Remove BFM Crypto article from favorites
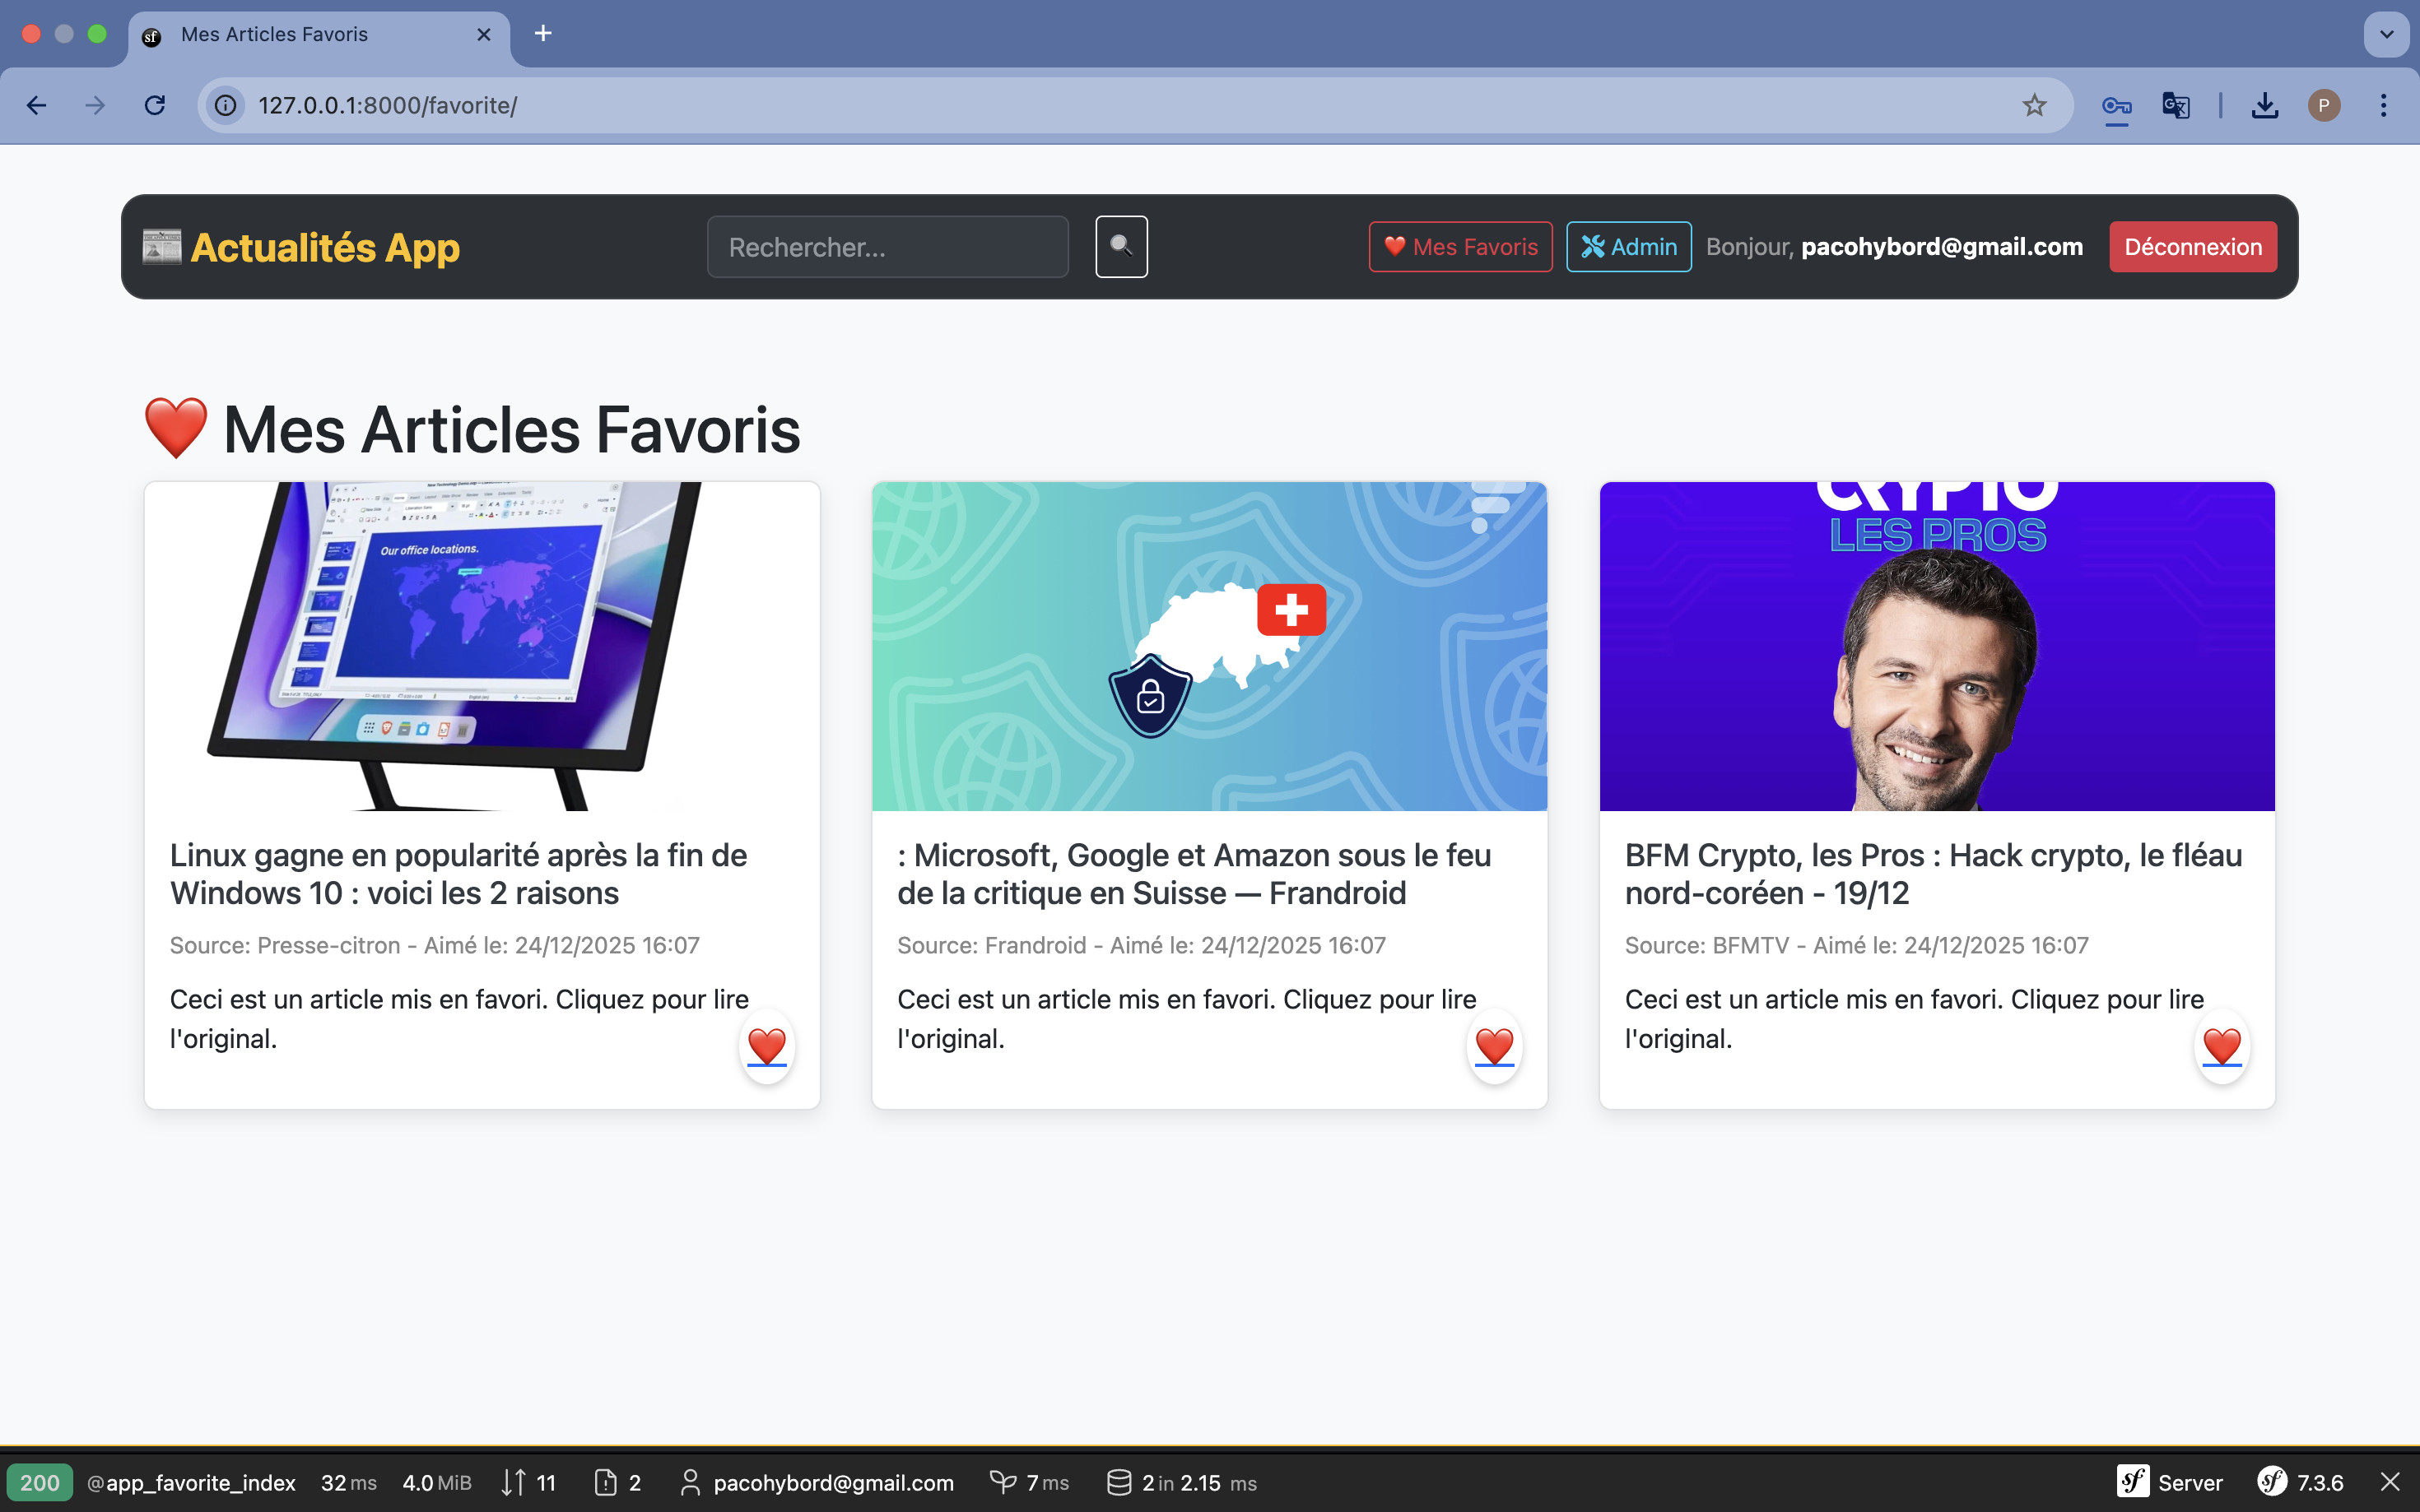 [x=2221, y=1046]
